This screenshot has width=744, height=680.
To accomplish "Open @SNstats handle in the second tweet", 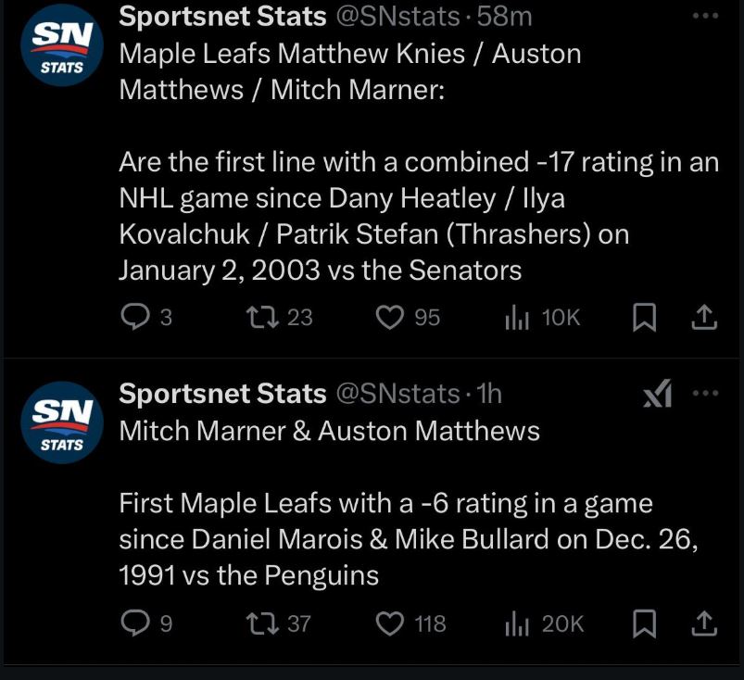I will pos(396,394).
